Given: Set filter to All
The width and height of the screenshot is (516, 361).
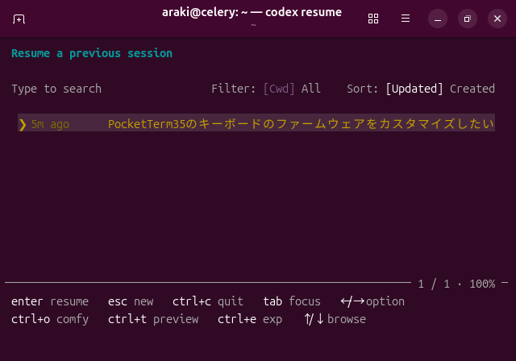Looking at the screenshot, I should [x=310, y=89].
